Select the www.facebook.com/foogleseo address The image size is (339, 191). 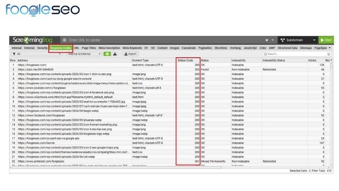41,115
